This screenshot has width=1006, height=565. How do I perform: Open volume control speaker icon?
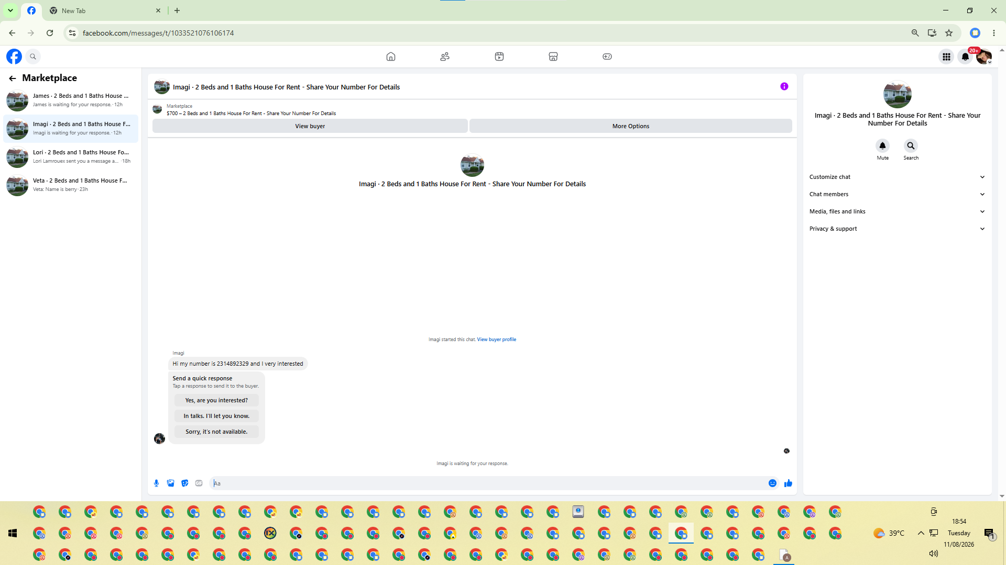pos(934,553)
